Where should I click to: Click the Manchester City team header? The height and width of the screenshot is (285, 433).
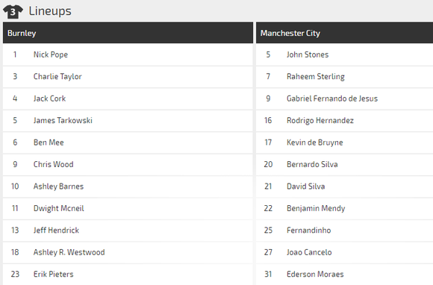(x=344, y=33)
